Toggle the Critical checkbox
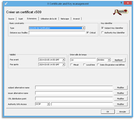 pyautogui.click(x=87, y=33)
